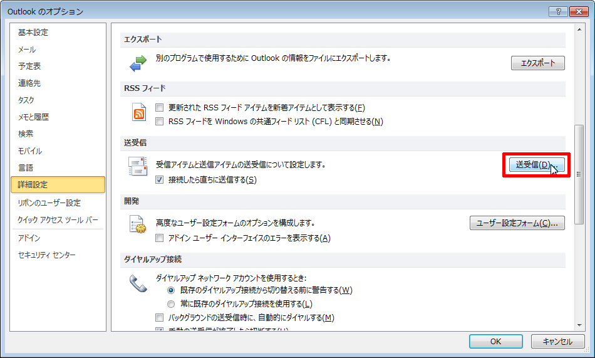The image size is (595, 358).
Task: Click the RSS feed document icon
Action: pos(139,112)
